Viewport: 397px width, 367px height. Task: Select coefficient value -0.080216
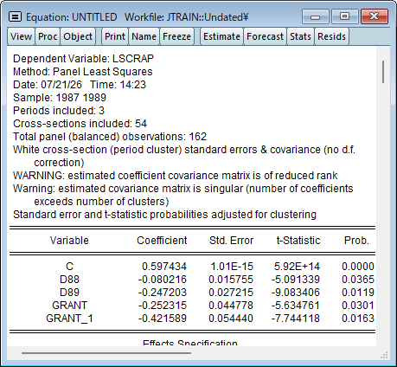[163, 280]
